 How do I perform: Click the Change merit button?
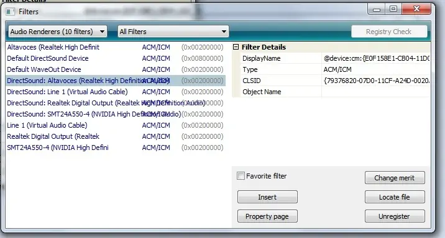[x=395, y=178]
